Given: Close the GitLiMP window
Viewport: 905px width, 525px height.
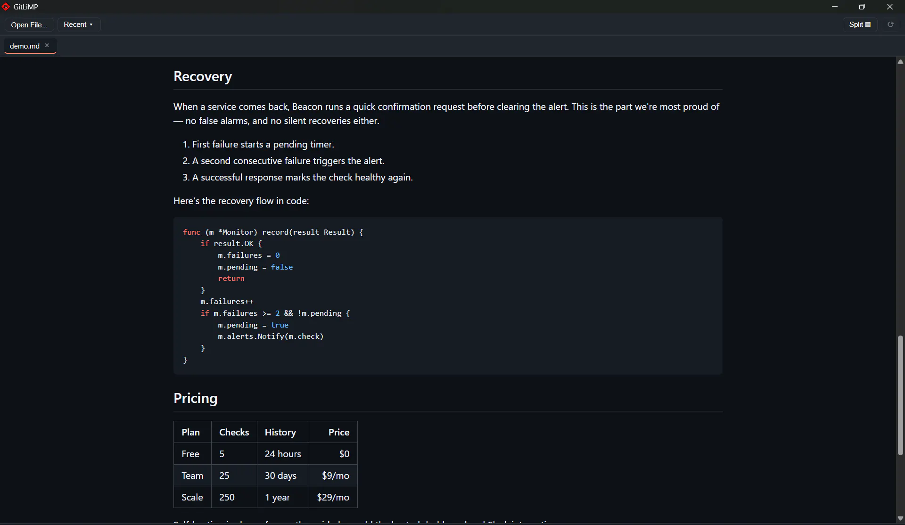Looking at the screenshot, I should tap(890, 7).
